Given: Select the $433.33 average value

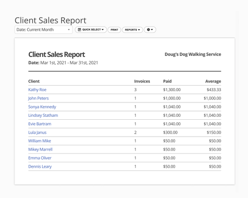Looking at the screenshot, I should (214, 90).
